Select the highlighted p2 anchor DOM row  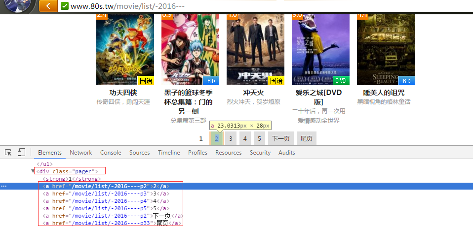click(x=236, y=186)
